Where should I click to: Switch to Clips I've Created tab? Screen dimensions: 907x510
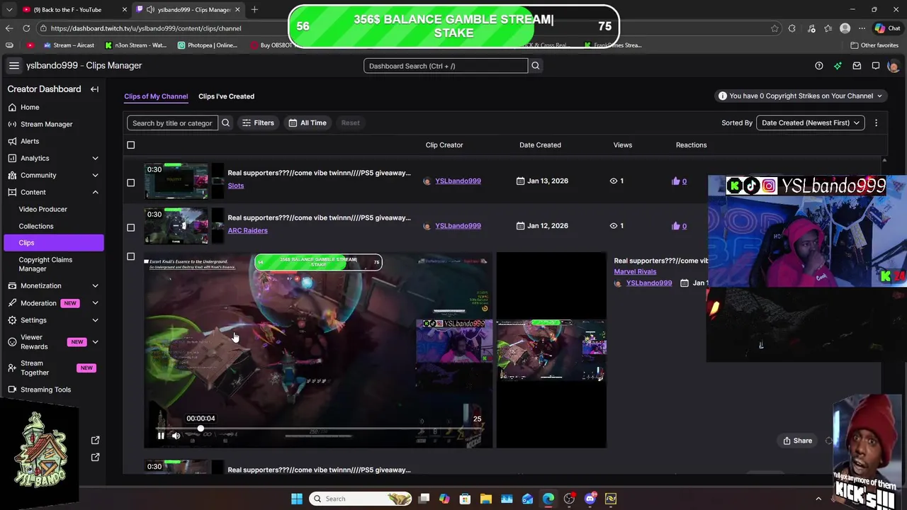(226, 96)
